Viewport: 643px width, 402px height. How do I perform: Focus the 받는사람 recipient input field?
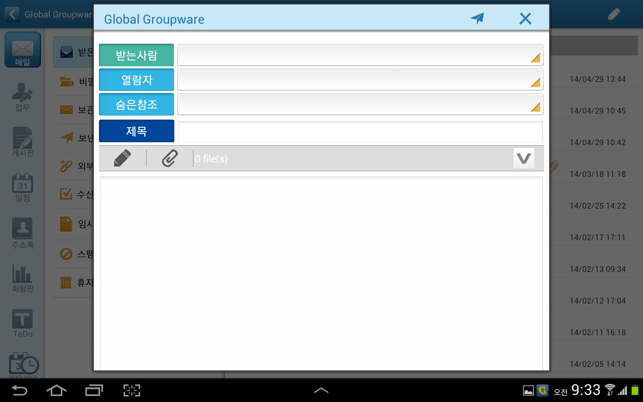pyautogui.click(x=360, y=55)
